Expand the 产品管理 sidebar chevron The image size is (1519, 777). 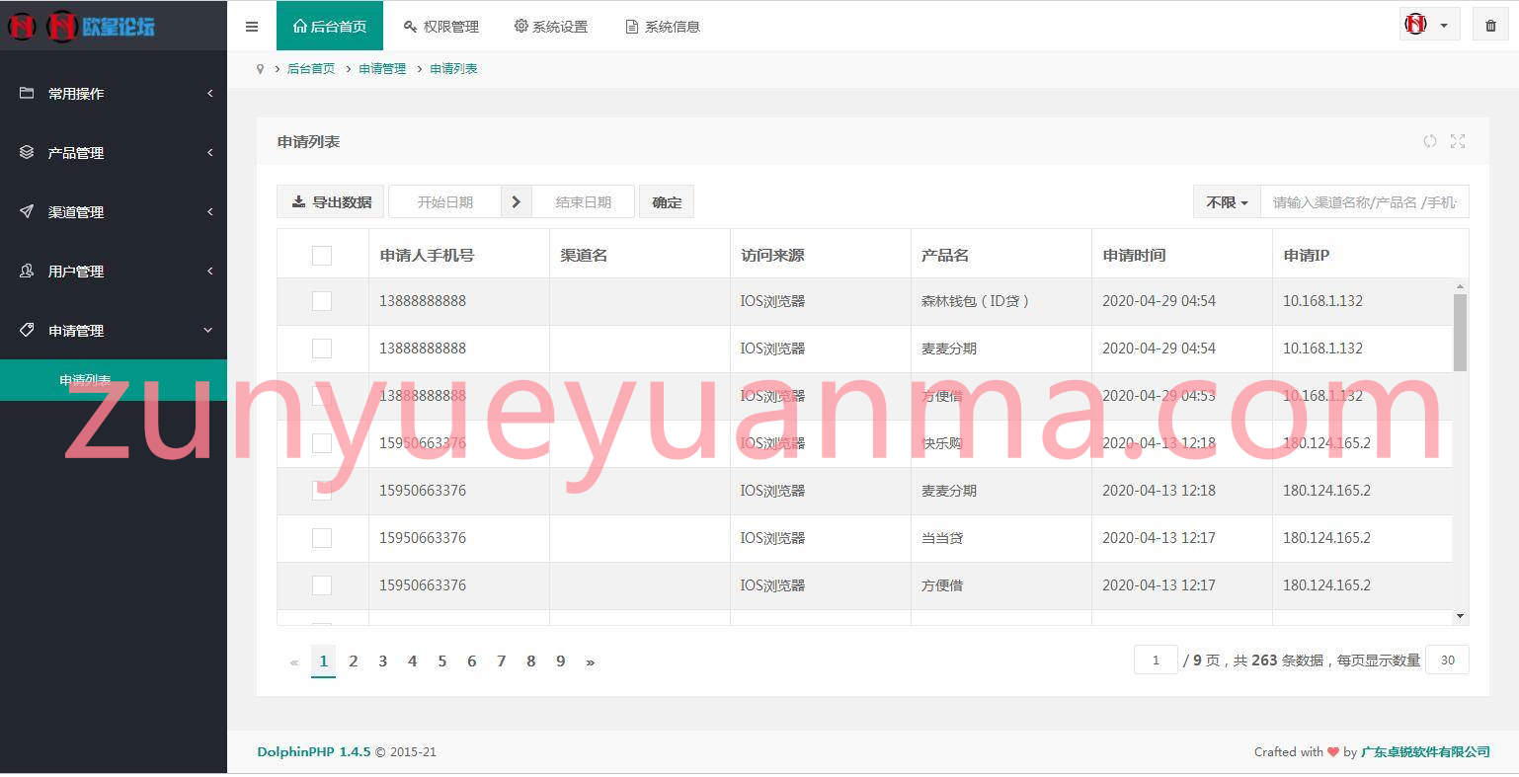pos(209,152)
